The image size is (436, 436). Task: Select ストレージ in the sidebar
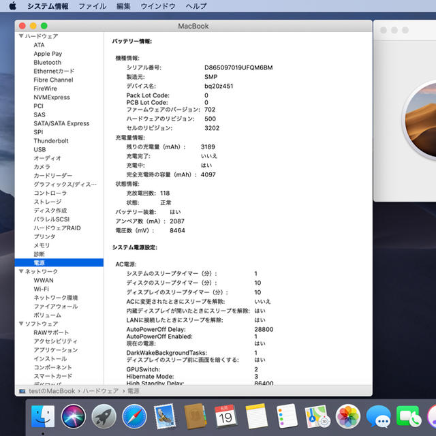(48, 202)
